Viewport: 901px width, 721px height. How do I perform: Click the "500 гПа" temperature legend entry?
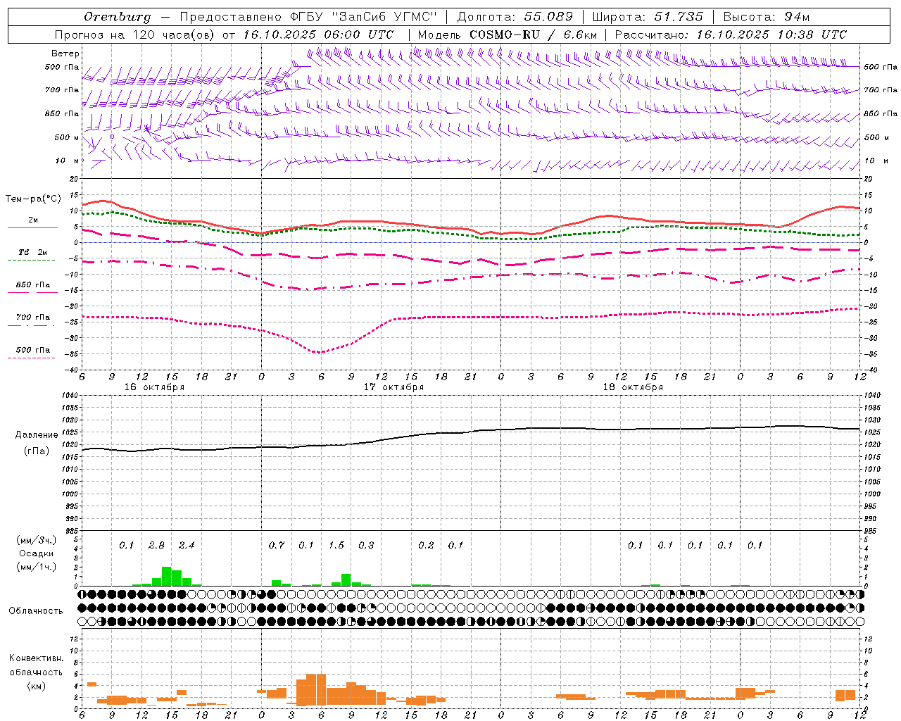tap(32, 350)
